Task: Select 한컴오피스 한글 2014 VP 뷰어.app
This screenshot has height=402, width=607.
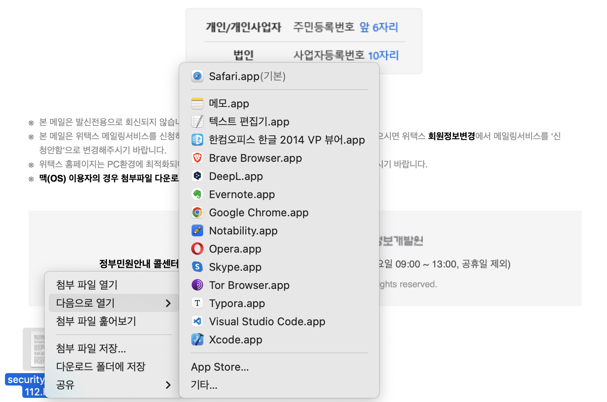Action: (x=279, y=140)
